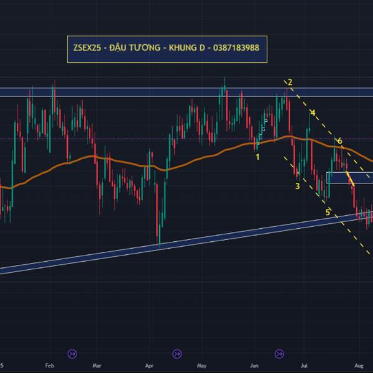Click the purple rollover icon between Apr and May
The height and width of the screenshot is (373, 373).
pos(177,354)
